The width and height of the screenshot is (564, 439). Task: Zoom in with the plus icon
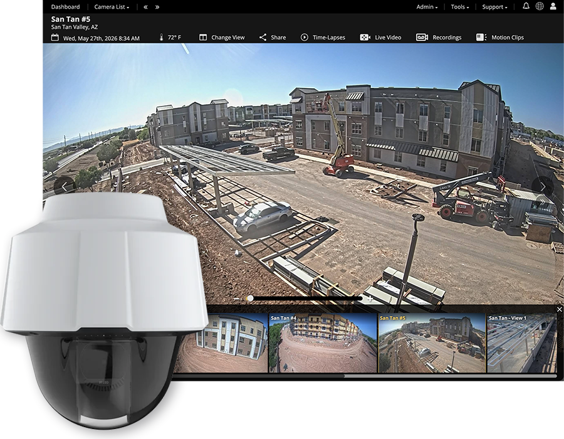coord(370,299)
